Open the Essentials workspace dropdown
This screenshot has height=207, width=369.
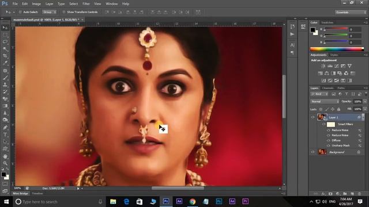click(351, 12)
